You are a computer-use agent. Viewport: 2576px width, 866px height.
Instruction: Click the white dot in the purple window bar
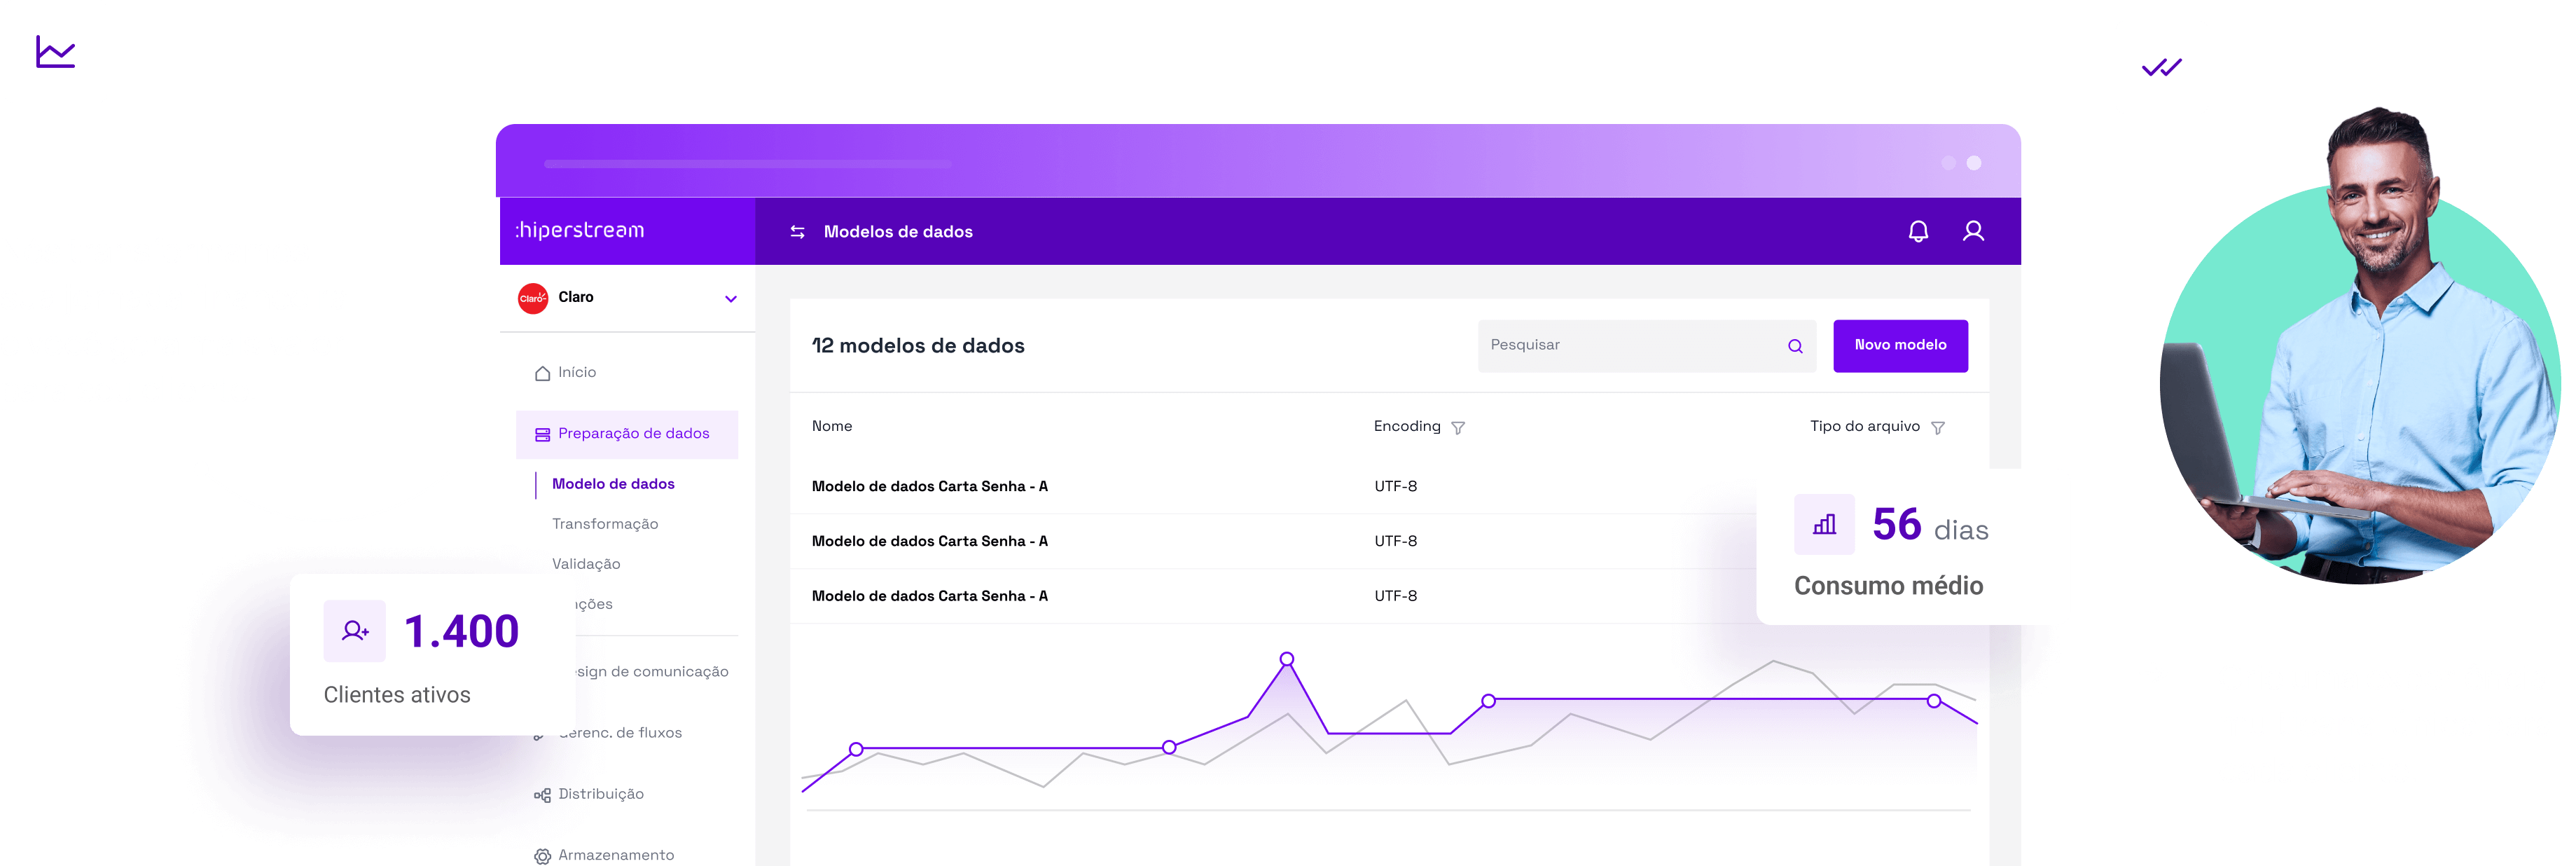[1974, 163]
